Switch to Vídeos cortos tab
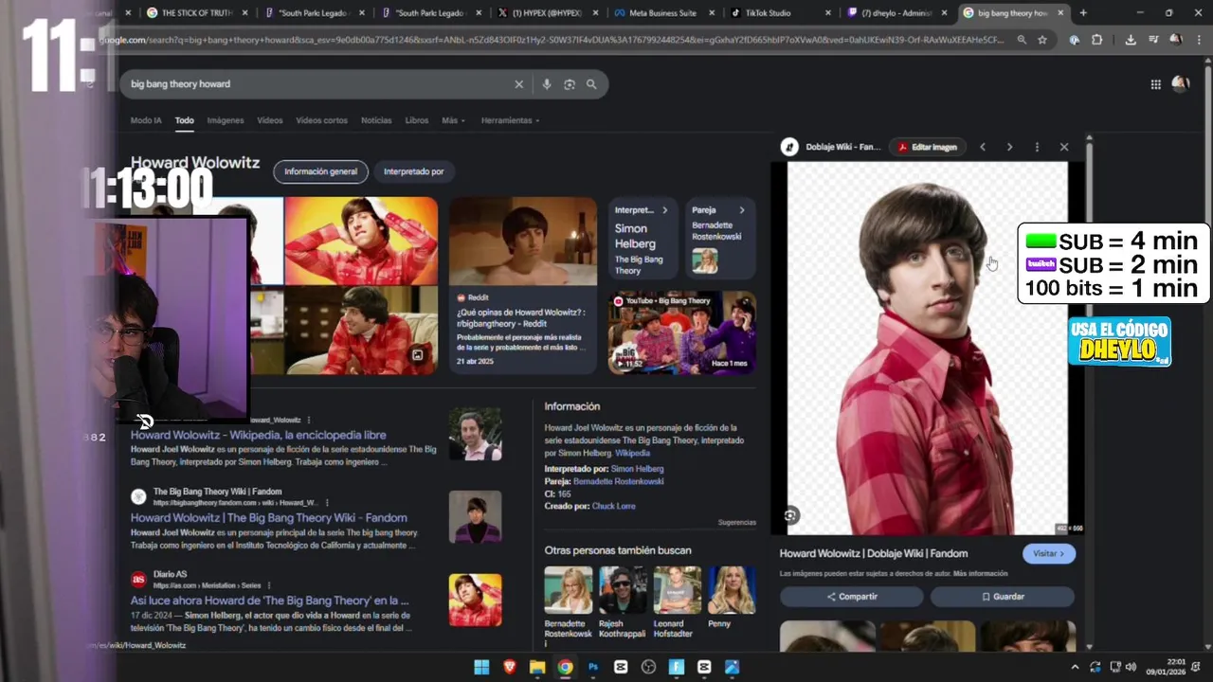The height and width of the screenshot is (682, 1213). tap(321, 120)
